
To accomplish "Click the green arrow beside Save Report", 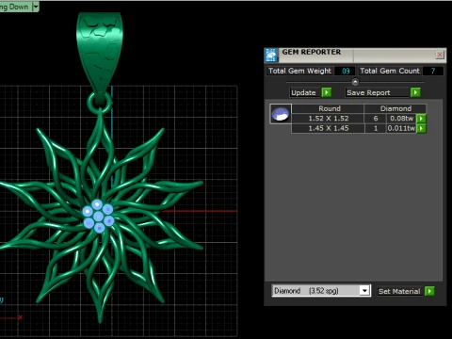I will (x=415, y=92).
